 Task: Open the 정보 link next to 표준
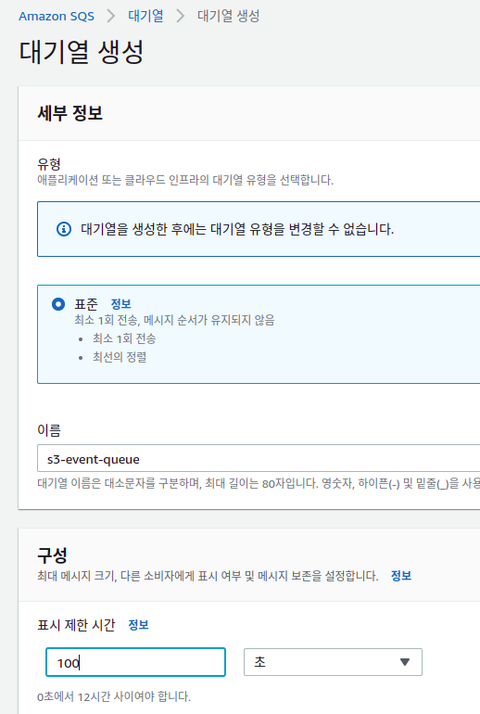(121, 304)
